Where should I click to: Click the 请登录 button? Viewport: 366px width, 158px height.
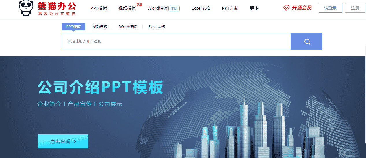[330, 8]
